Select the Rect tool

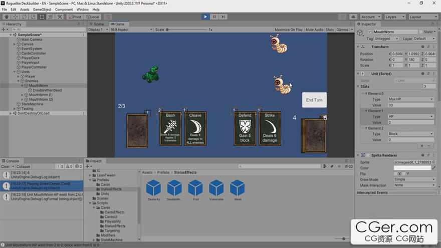click(42, 17)
